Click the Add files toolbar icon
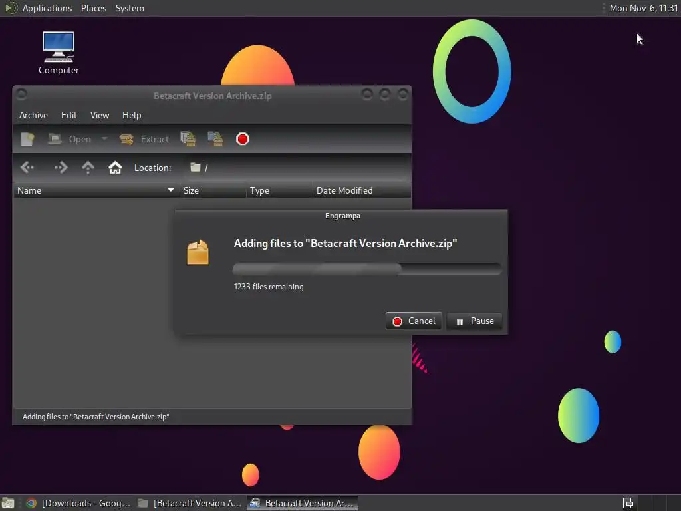 [188, 139]
